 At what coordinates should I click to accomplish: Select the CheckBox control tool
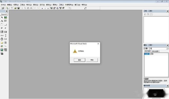tap(2, 28)
